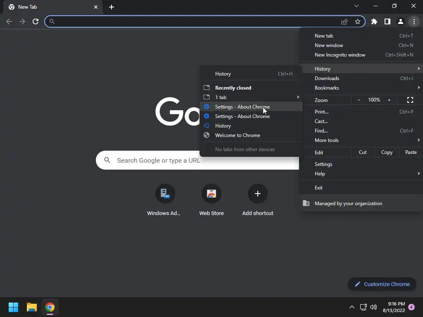Click the share this page icon

click(x=345, y=21)
